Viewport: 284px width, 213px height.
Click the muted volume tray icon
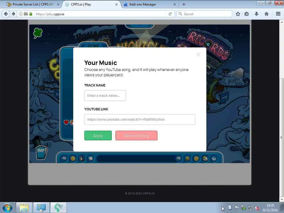pyautogui.click(x=257, y=208)
